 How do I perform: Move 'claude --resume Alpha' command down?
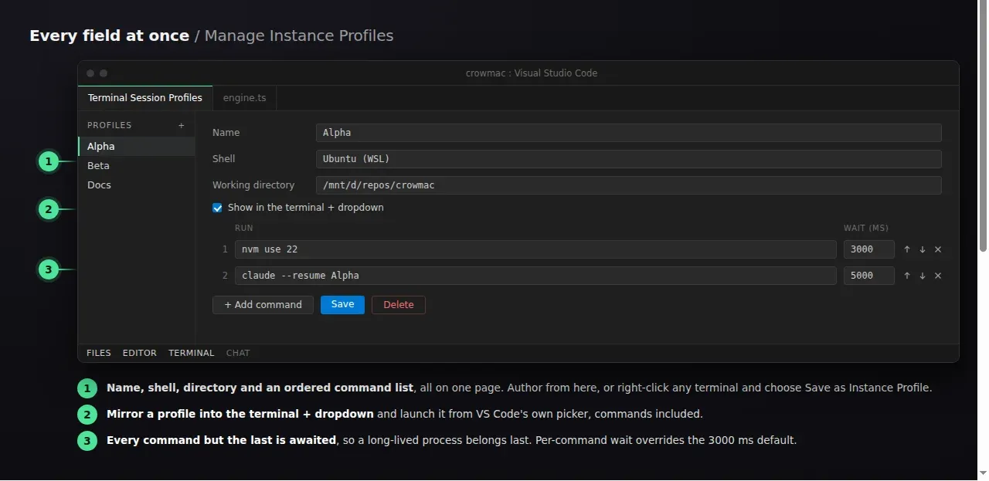923,276
